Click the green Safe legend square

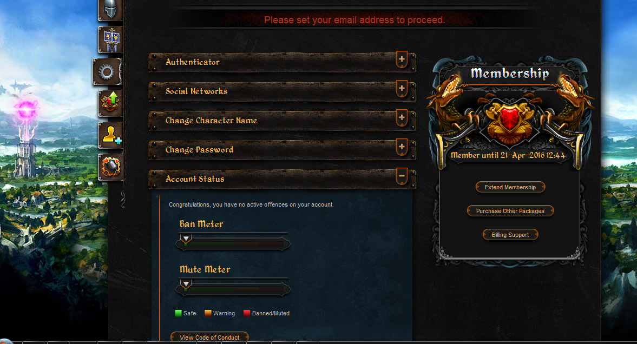point(178,313)
